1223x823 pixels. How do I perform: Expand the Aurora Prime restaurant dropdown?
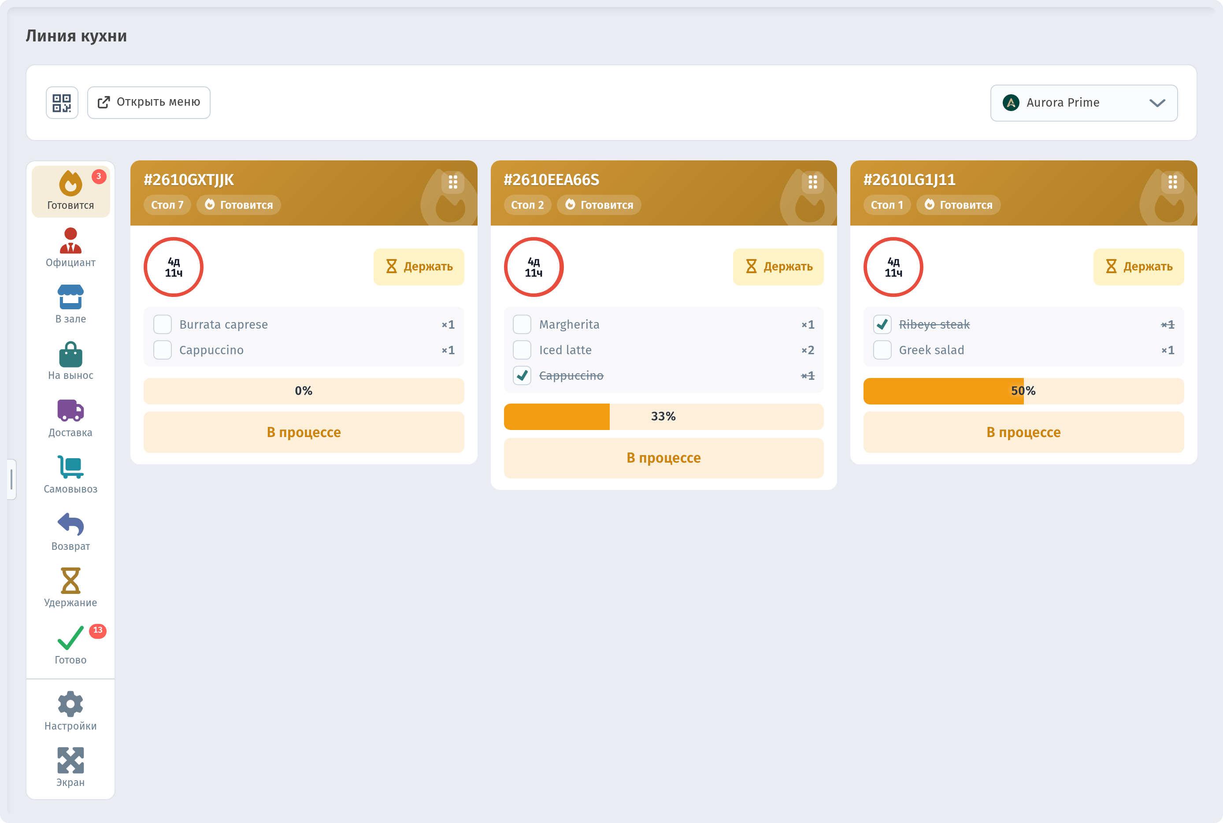[1084, 103]
